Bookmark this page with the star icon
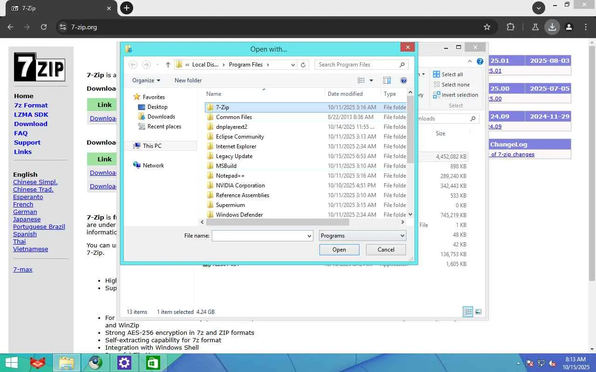This screenshot has width=596, height=372. [x=487, y=27]
